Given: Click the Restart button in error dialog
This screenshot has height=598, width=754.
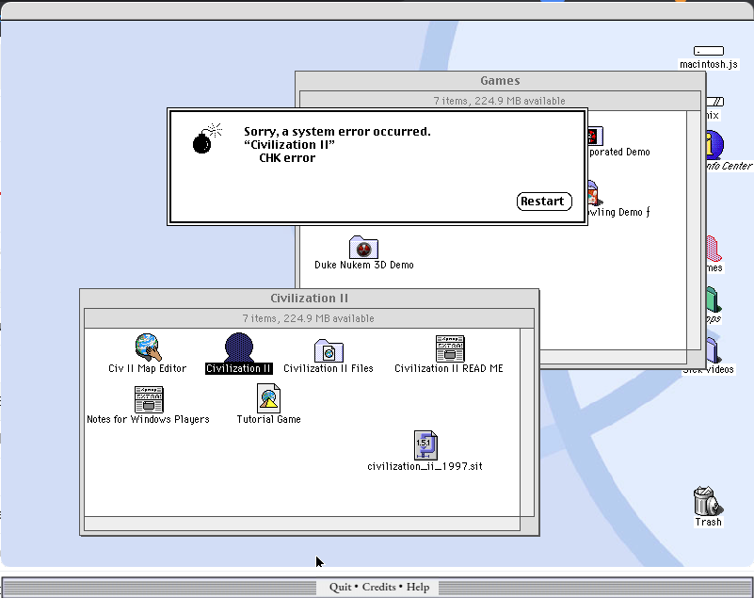Looking at the screenshot, I should [x=544, y=202].
